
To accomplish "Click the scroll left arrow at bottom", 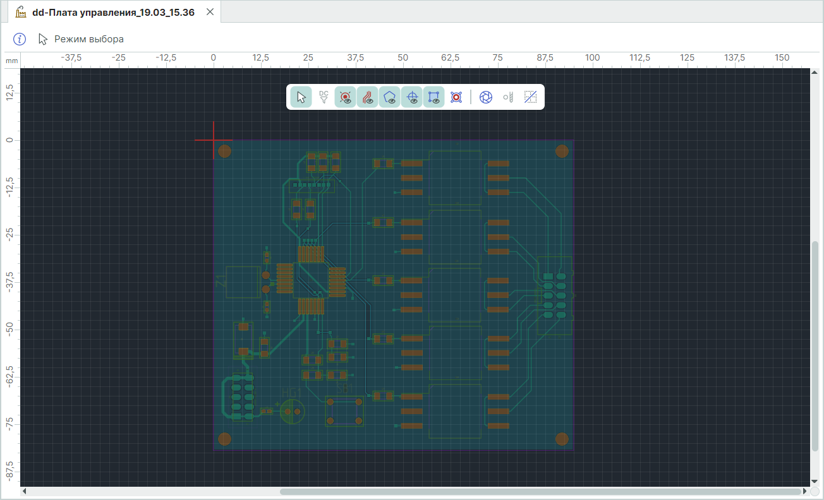I will pos(25,491).
